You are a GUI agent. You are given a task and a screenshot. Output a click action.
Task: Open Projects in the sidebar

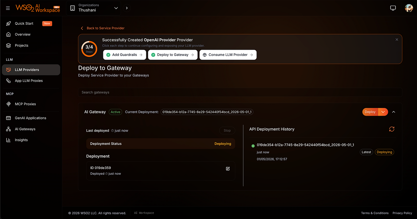click(x=31, y=46)
